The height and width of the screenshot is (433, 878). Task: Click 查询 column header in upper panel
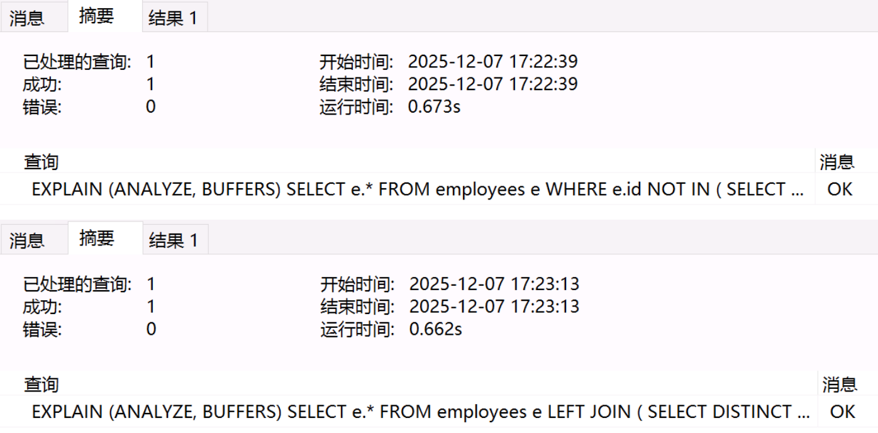(41, 162)
